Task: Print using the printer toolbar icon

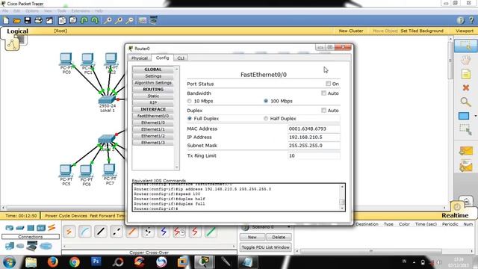Action: [x=38, y=20]
